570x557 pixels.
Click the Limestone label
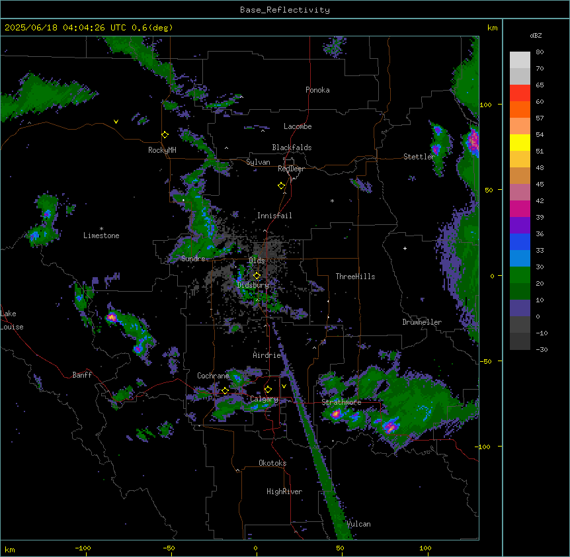[101, 236]
